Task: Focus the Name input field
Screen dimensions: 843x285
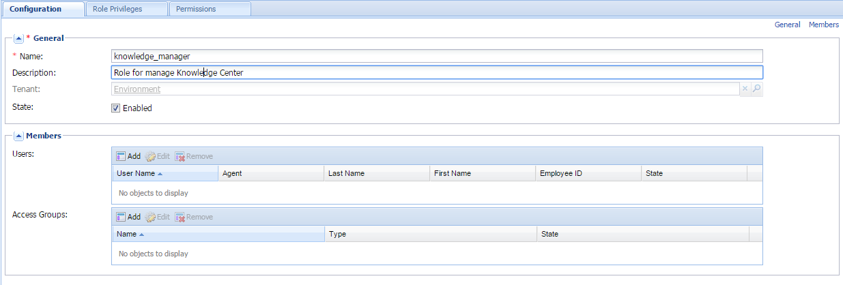Action: coord(437,56)
